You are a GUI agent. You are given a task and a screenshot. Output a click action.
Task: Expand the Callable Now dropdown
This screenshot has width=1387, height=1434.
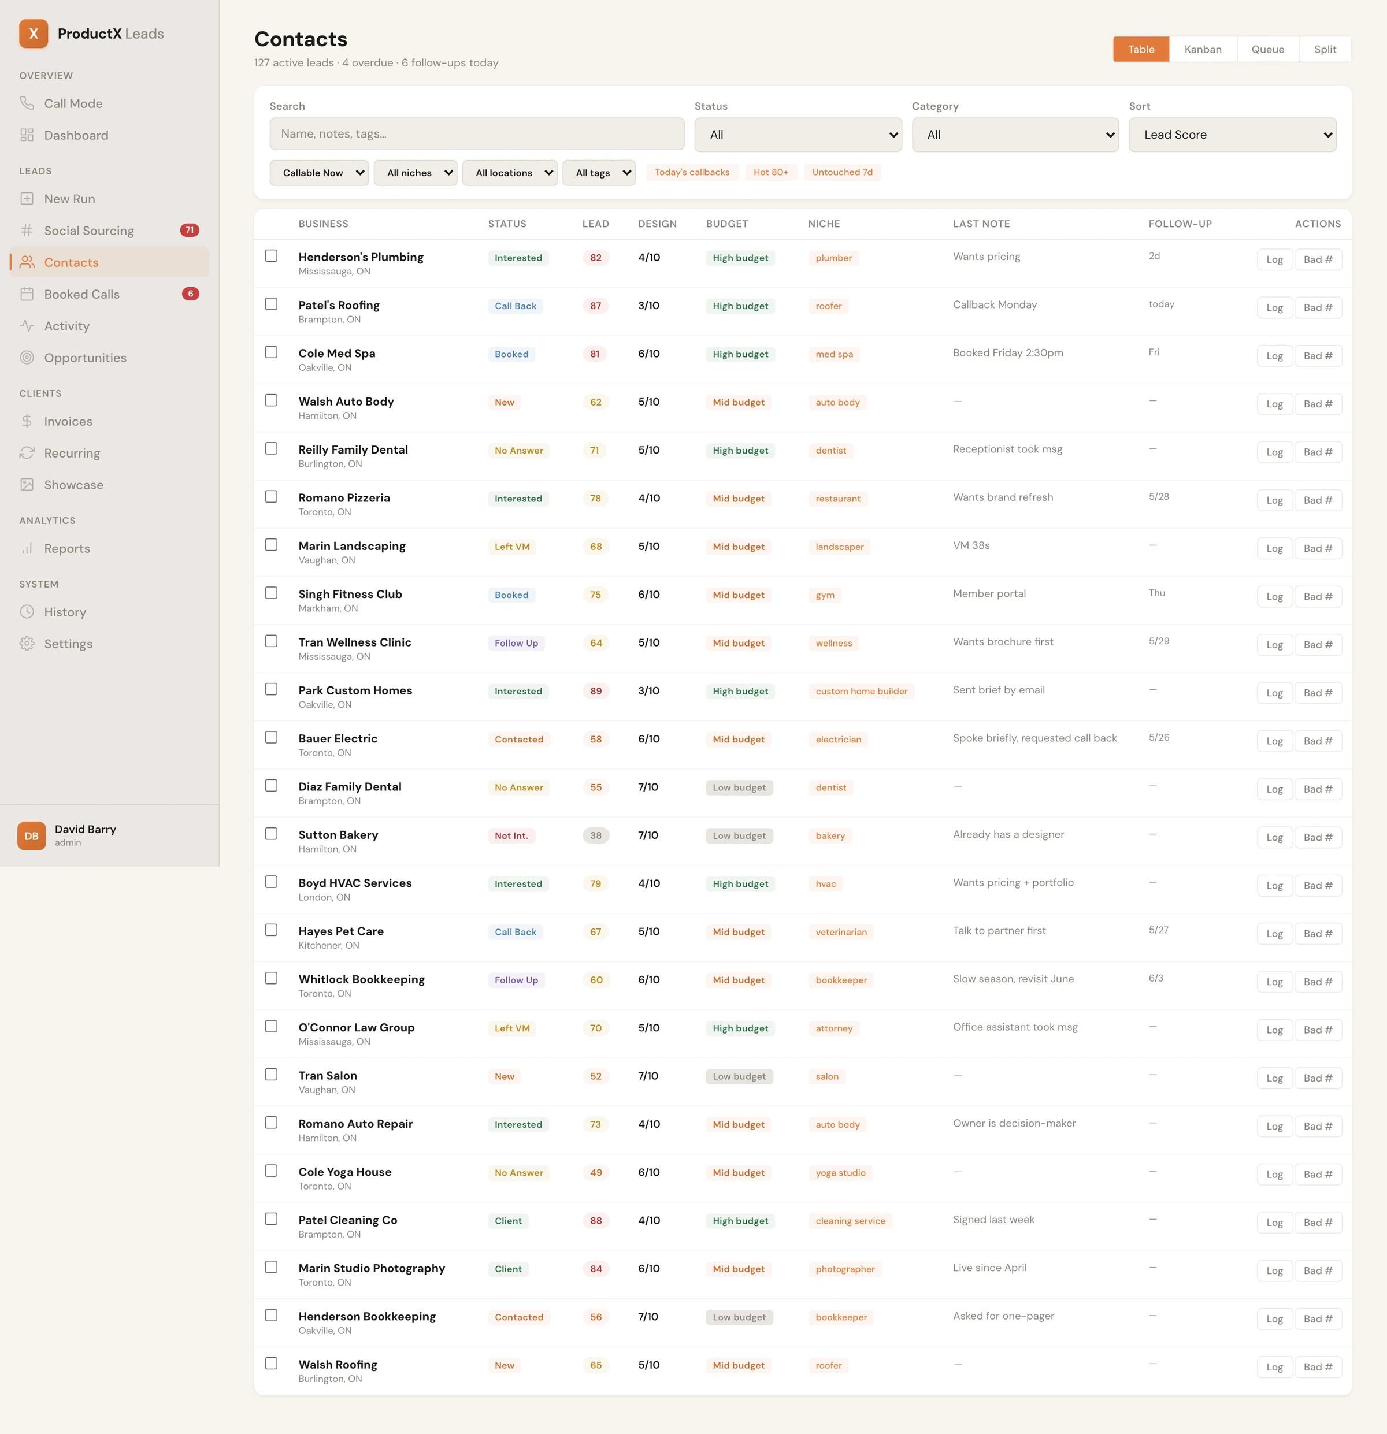319,173
